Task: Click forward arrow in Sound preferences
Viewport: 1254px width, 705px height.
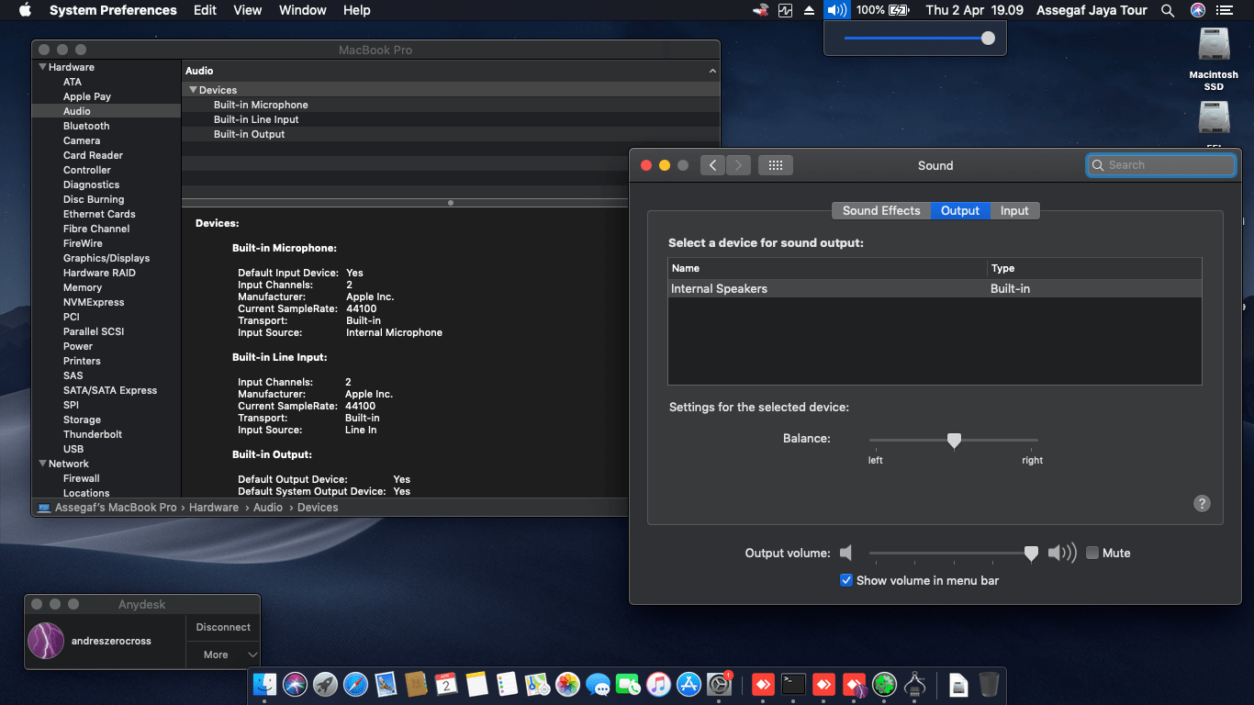Action: tap(738, 165)
